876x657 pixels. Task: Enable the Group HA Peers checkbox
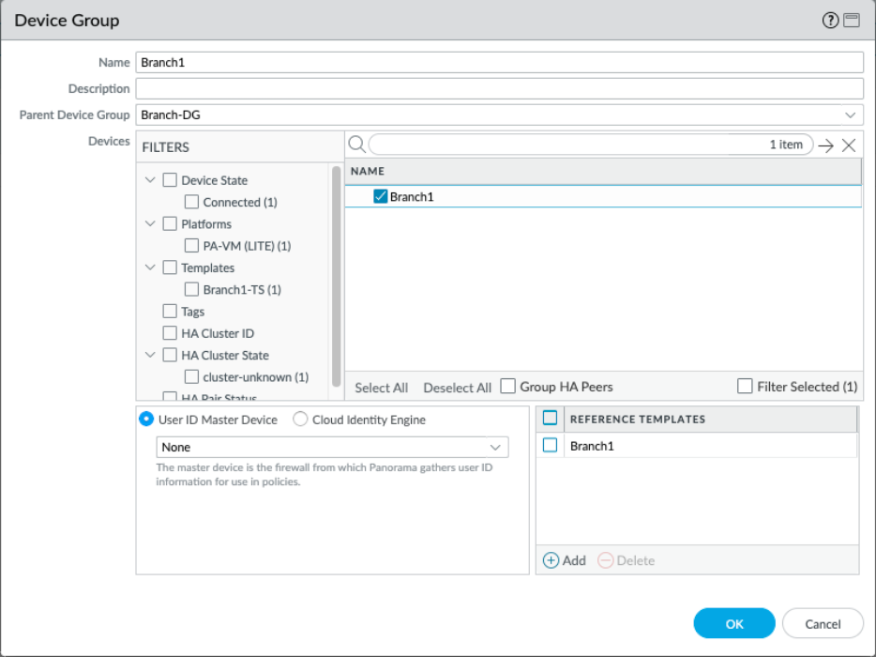pyautogui.click(x=507, y=387)
